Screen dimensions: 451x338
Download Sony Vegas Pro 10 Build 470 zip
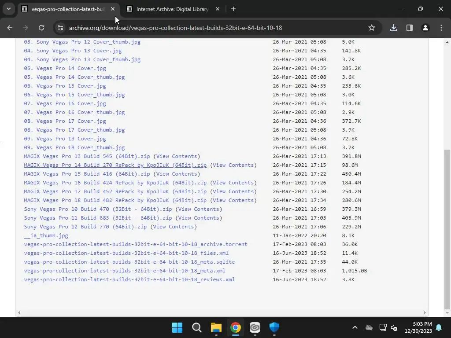click(98, 209)
